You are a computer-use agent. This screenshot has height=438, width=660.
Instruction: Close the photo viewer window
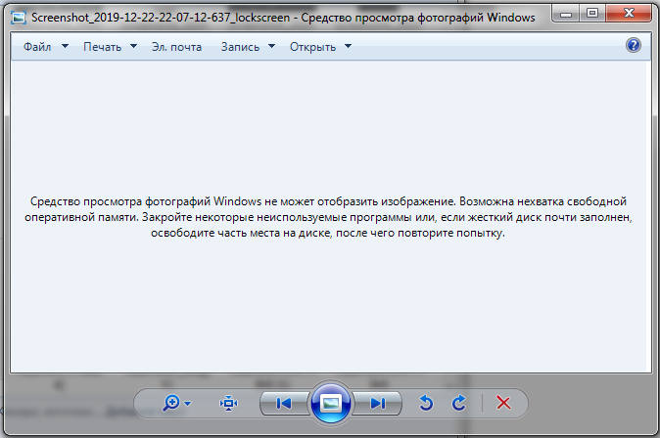[x=630, y=14]
